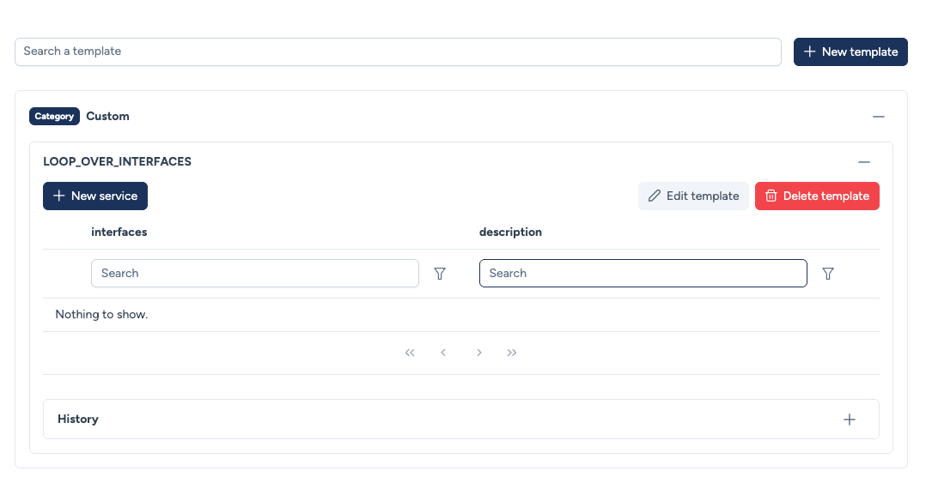Image resolution: width=926 pixels, height=483 pixels.
Task: Collapse the Custom category section
Action: pyautogui.click(x=878, y=117)
